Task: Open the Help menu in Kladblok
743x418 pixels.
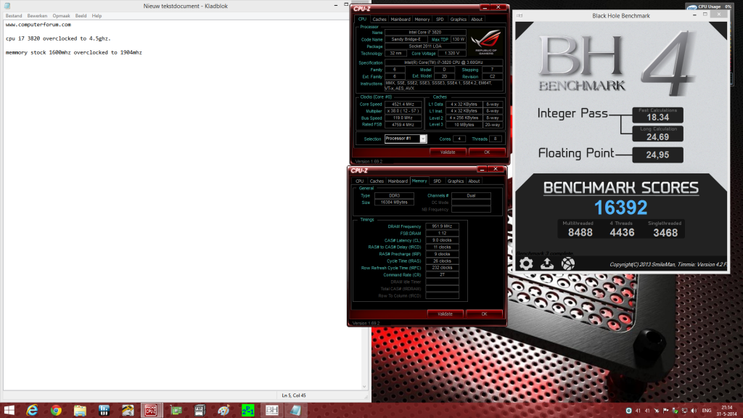Action: (97, 16)
